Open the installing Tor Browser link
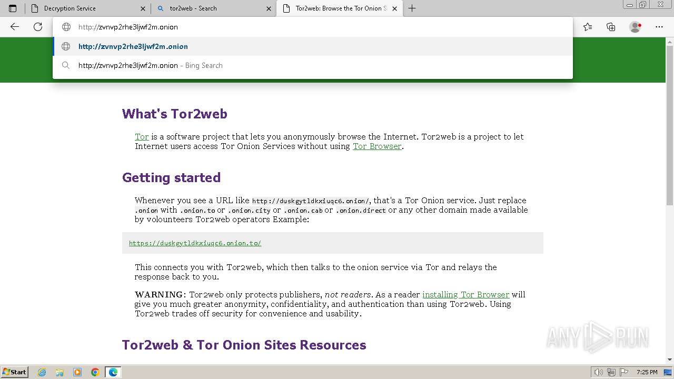 [x=465, y=295]
